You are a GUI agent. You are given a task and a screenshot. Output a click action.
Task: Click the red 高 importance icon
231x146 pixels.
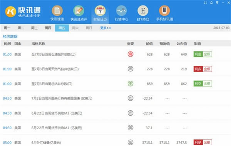tap(131, 54)
